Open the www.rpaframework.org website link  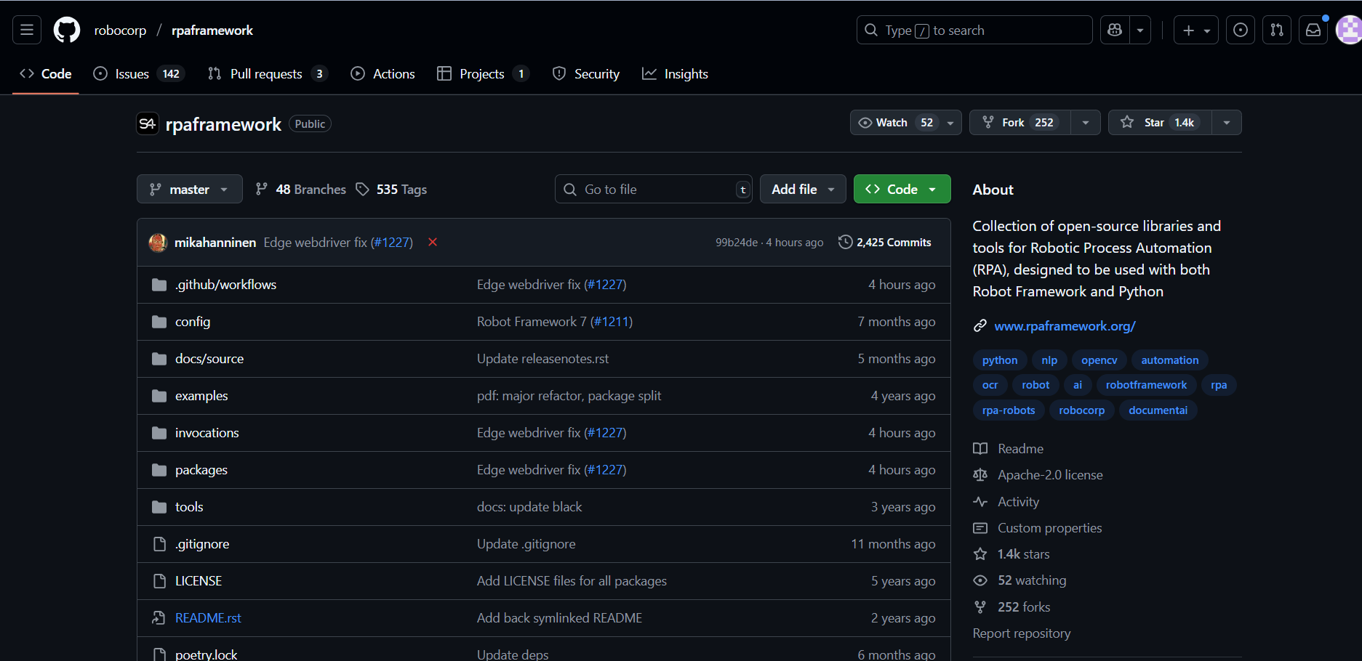1065,325
